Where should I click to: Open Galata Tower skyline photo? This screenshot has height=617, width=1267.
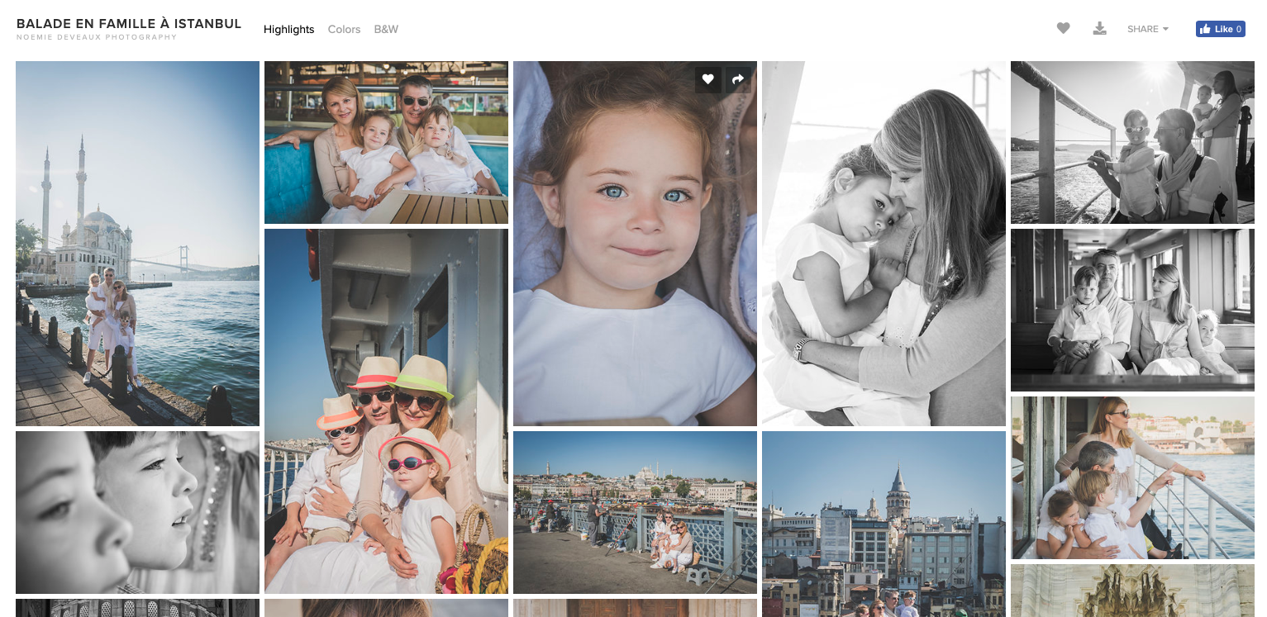(x=884, y=524)
